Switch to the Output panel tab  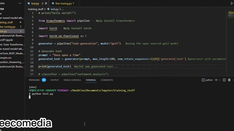coord(54,80)
